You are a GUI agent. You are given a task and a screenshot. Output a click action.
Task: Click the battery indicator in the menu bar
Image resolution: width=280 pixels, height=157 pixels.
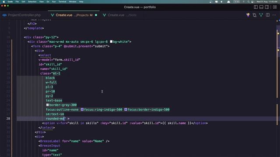236,2
